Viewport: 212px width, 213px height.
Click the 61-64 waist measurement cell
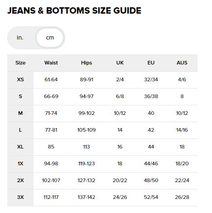(51, 79)
